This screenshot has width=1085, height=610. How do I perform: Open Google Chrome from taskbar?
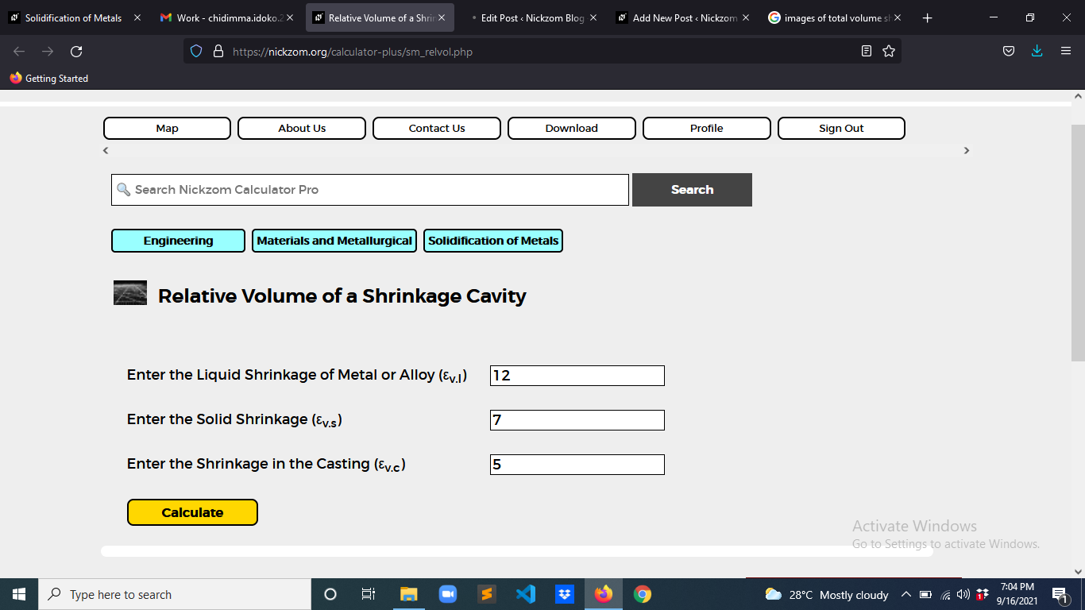[x=643, y=594]
